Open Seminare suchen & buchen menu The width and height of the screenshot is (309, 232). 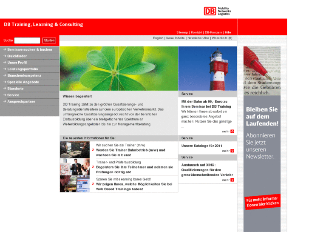[30, 49]
